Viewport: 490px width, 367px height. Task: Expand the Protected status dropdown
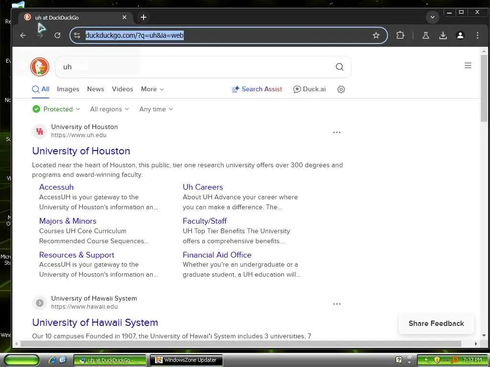[56, 109]
